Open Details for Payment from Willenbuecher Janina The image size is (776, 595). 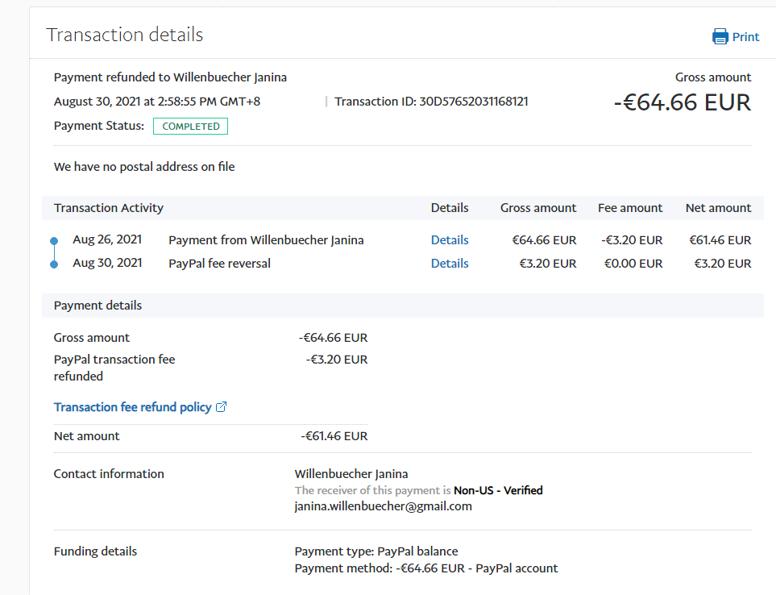[x=449, y=239]
